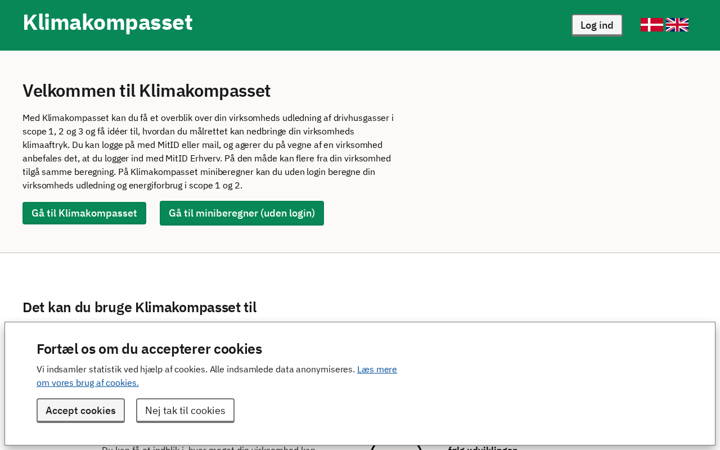This screenshot has width=720, height=450.
Task: Open Gå til miniberegner (uden login)
Action: pyautogui.click(x=242, y=213)
